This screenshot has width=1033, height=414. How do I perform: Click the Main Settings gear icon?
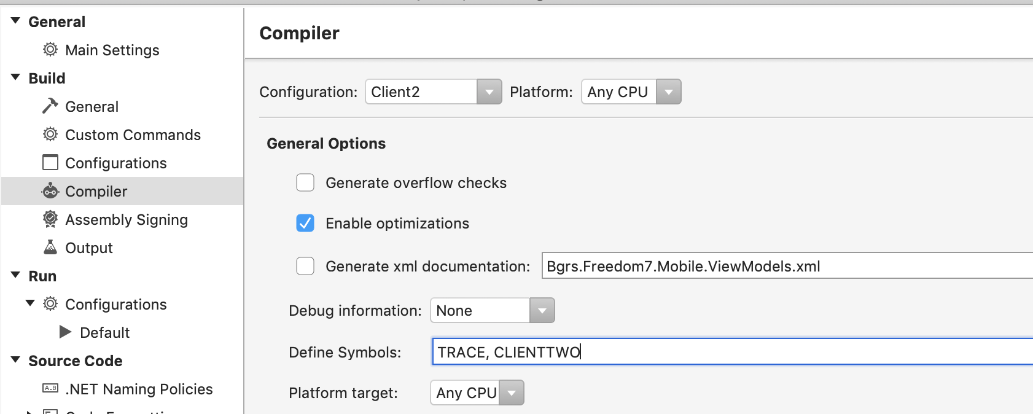point(50,49)
